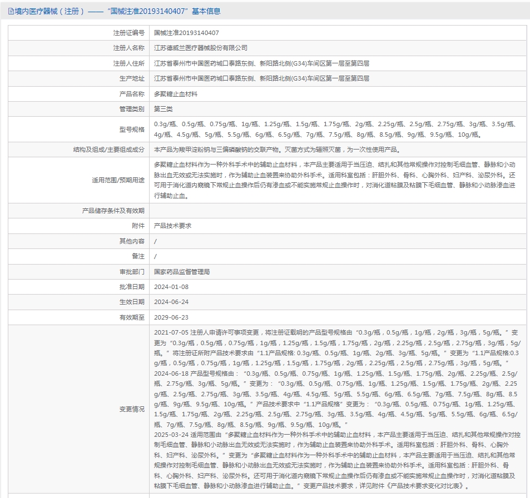Select approval date 2024-01-08
530x498 pixels.
point(171,287)
